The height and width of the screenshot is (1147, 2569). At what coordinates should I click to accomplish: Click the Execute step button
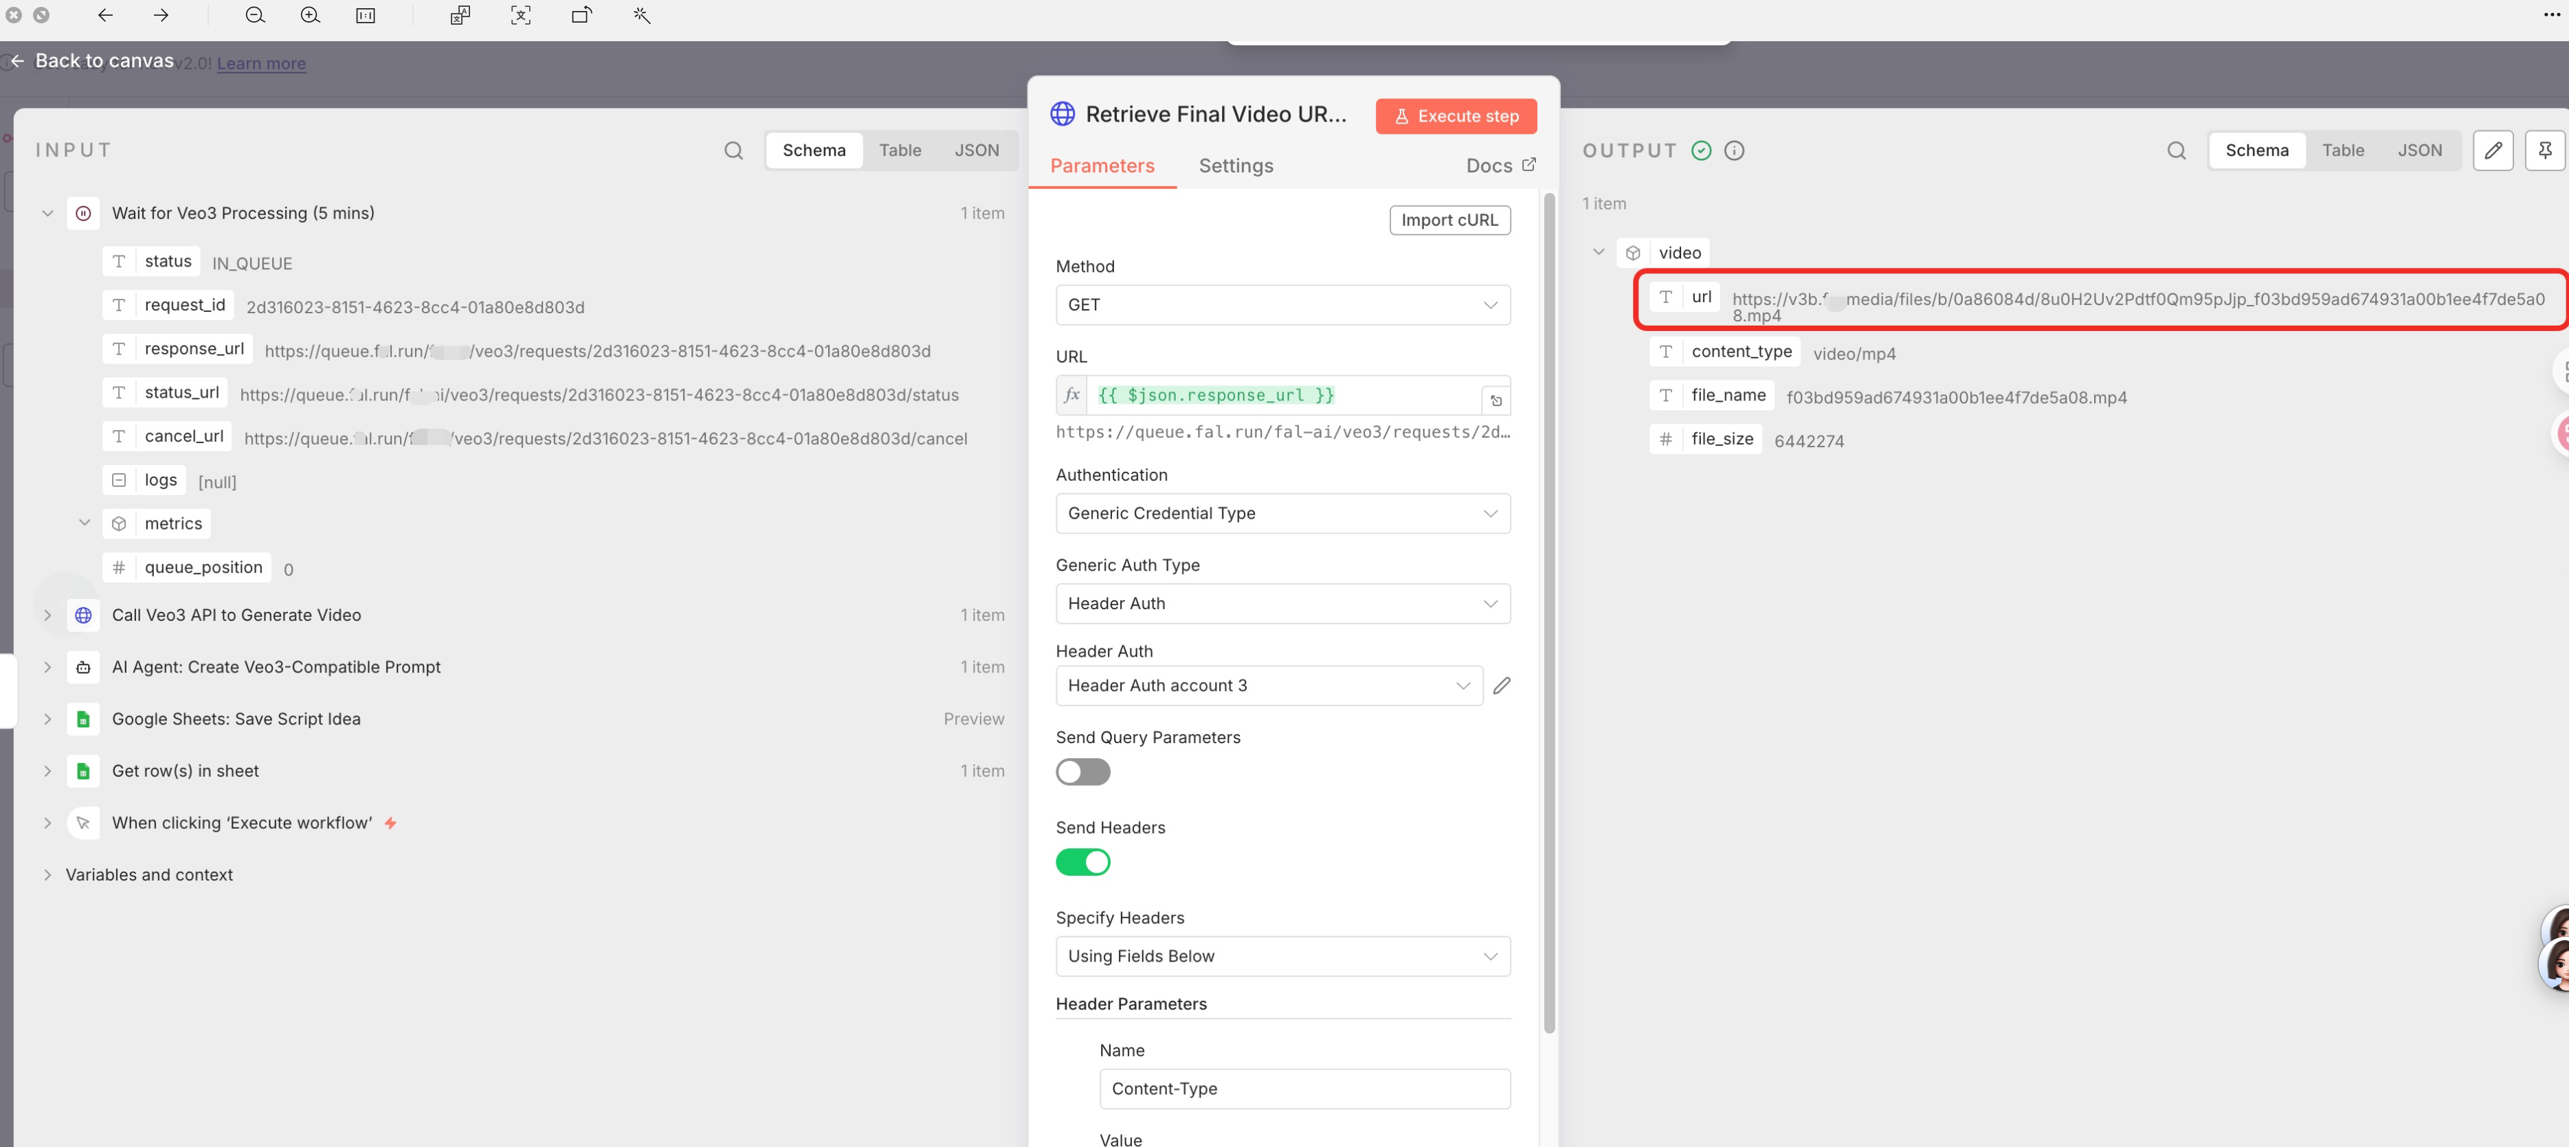pos(1455,115)
